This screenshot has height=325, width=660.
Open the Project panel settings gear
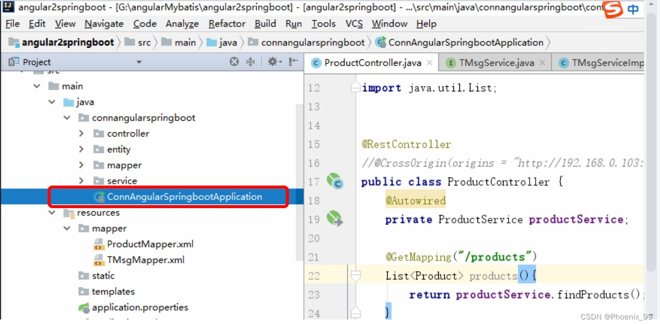pos(273,62)
